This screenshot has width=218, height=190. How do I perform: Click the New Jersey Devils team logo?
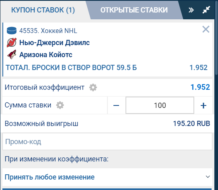[12, 42]
